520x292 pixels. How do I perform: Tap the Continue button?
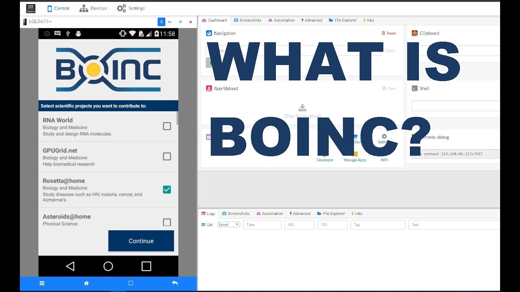[141, 241]
